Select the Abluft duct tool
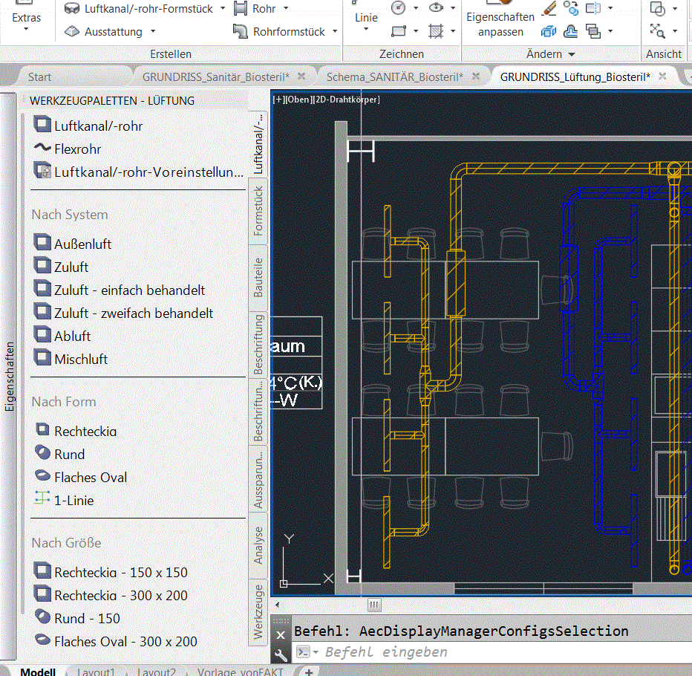This screenshot has height=676, width=692. pyautogui.click(x=71, y=336)
